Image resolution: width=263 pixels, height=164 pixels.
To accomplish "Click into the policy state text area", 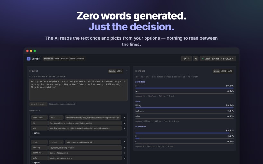I will (78, 90).
